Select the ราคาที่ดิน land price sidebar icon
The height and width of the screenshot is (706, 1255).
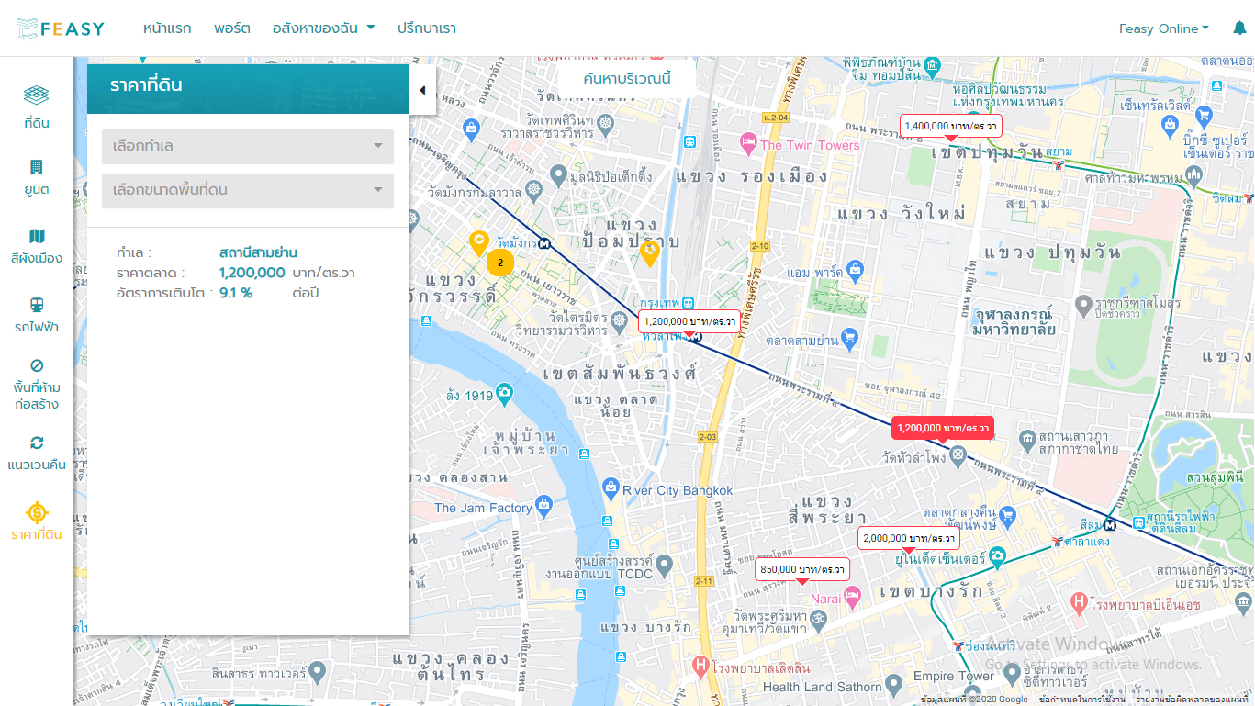(37, 522)
